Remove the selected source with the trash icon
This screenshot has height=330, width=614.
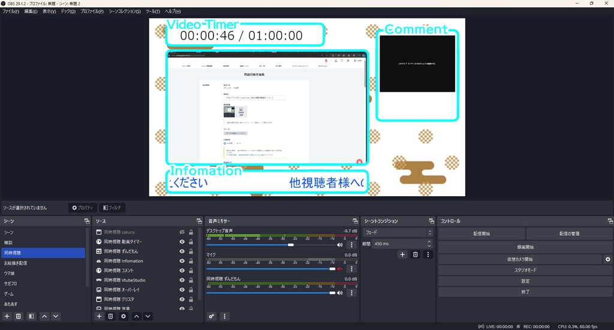point(110,316)
